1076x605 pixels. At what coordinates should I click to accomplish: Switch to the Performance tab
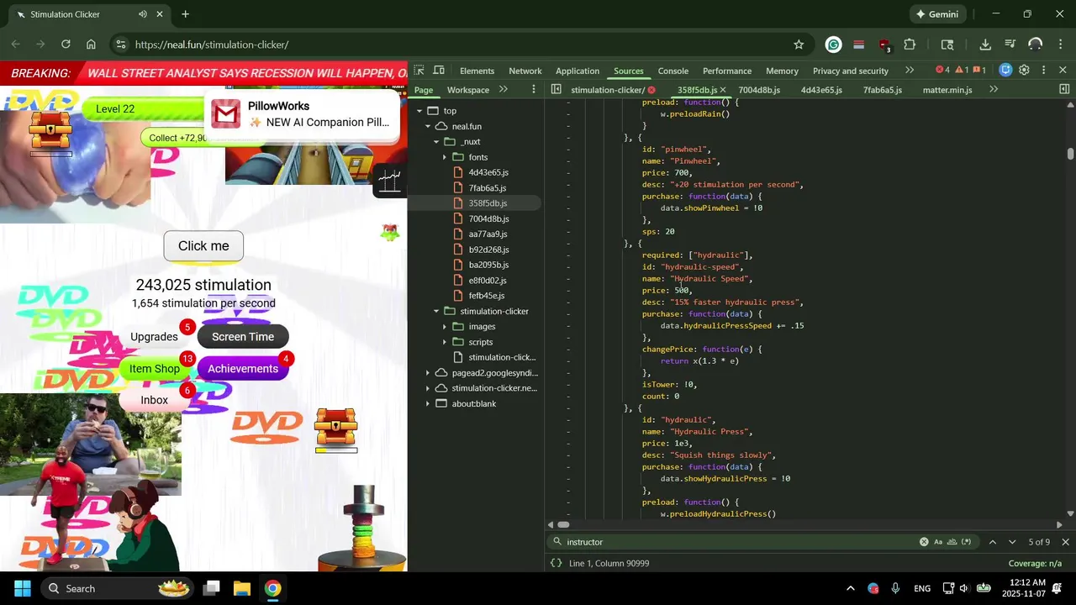[727, 71]
